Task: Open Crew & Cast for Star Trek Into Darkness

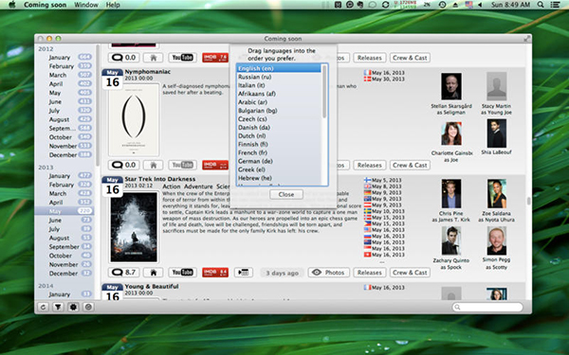Action: (410, 273)
